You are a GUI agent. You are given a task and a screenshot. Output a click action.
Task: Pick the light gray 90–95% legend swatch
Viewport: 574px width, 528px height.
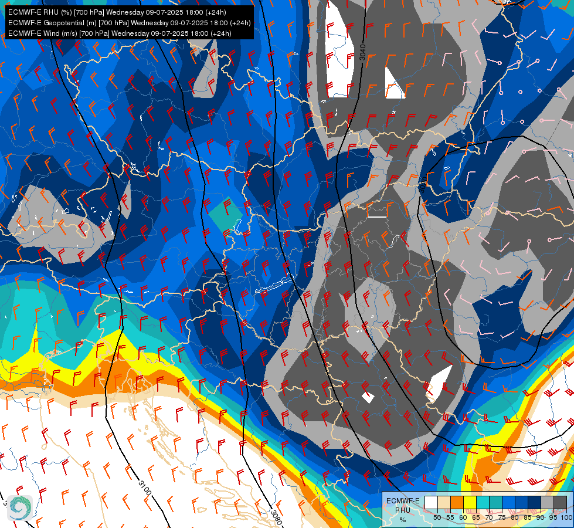click(x=547, y=502)
